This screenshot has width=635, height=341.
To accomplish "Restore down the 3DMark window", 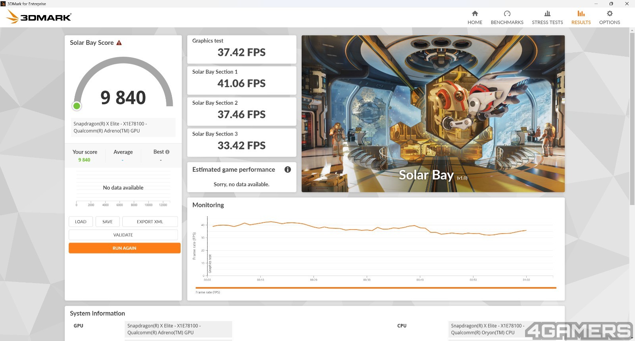I will tap(611, 4).
